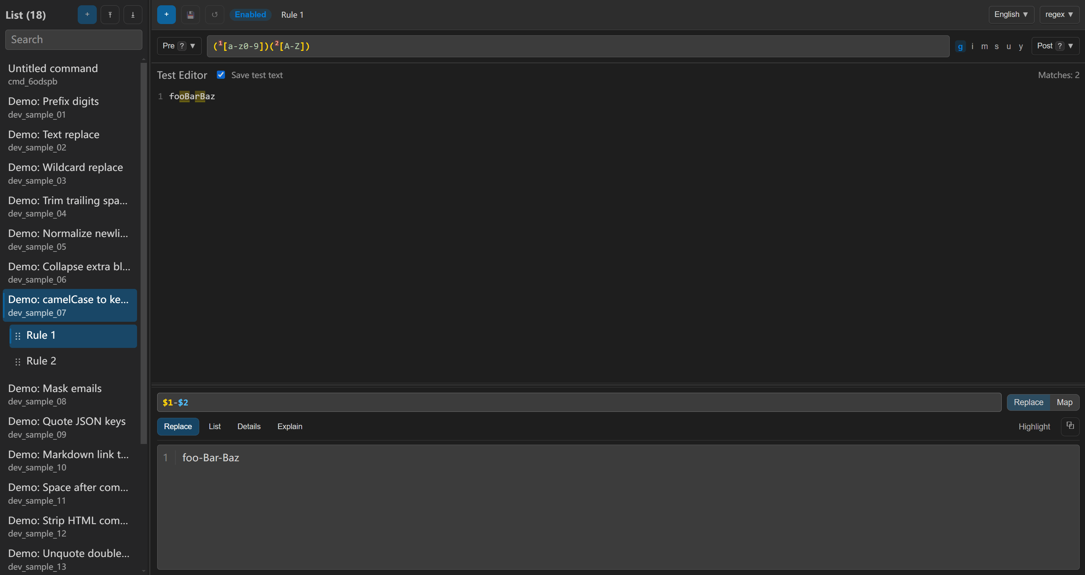Image resolution: width=1085 pixels, height=575 pixels.
Task: Click the Matches: 2 counter
Action: tap(1059, 75)
